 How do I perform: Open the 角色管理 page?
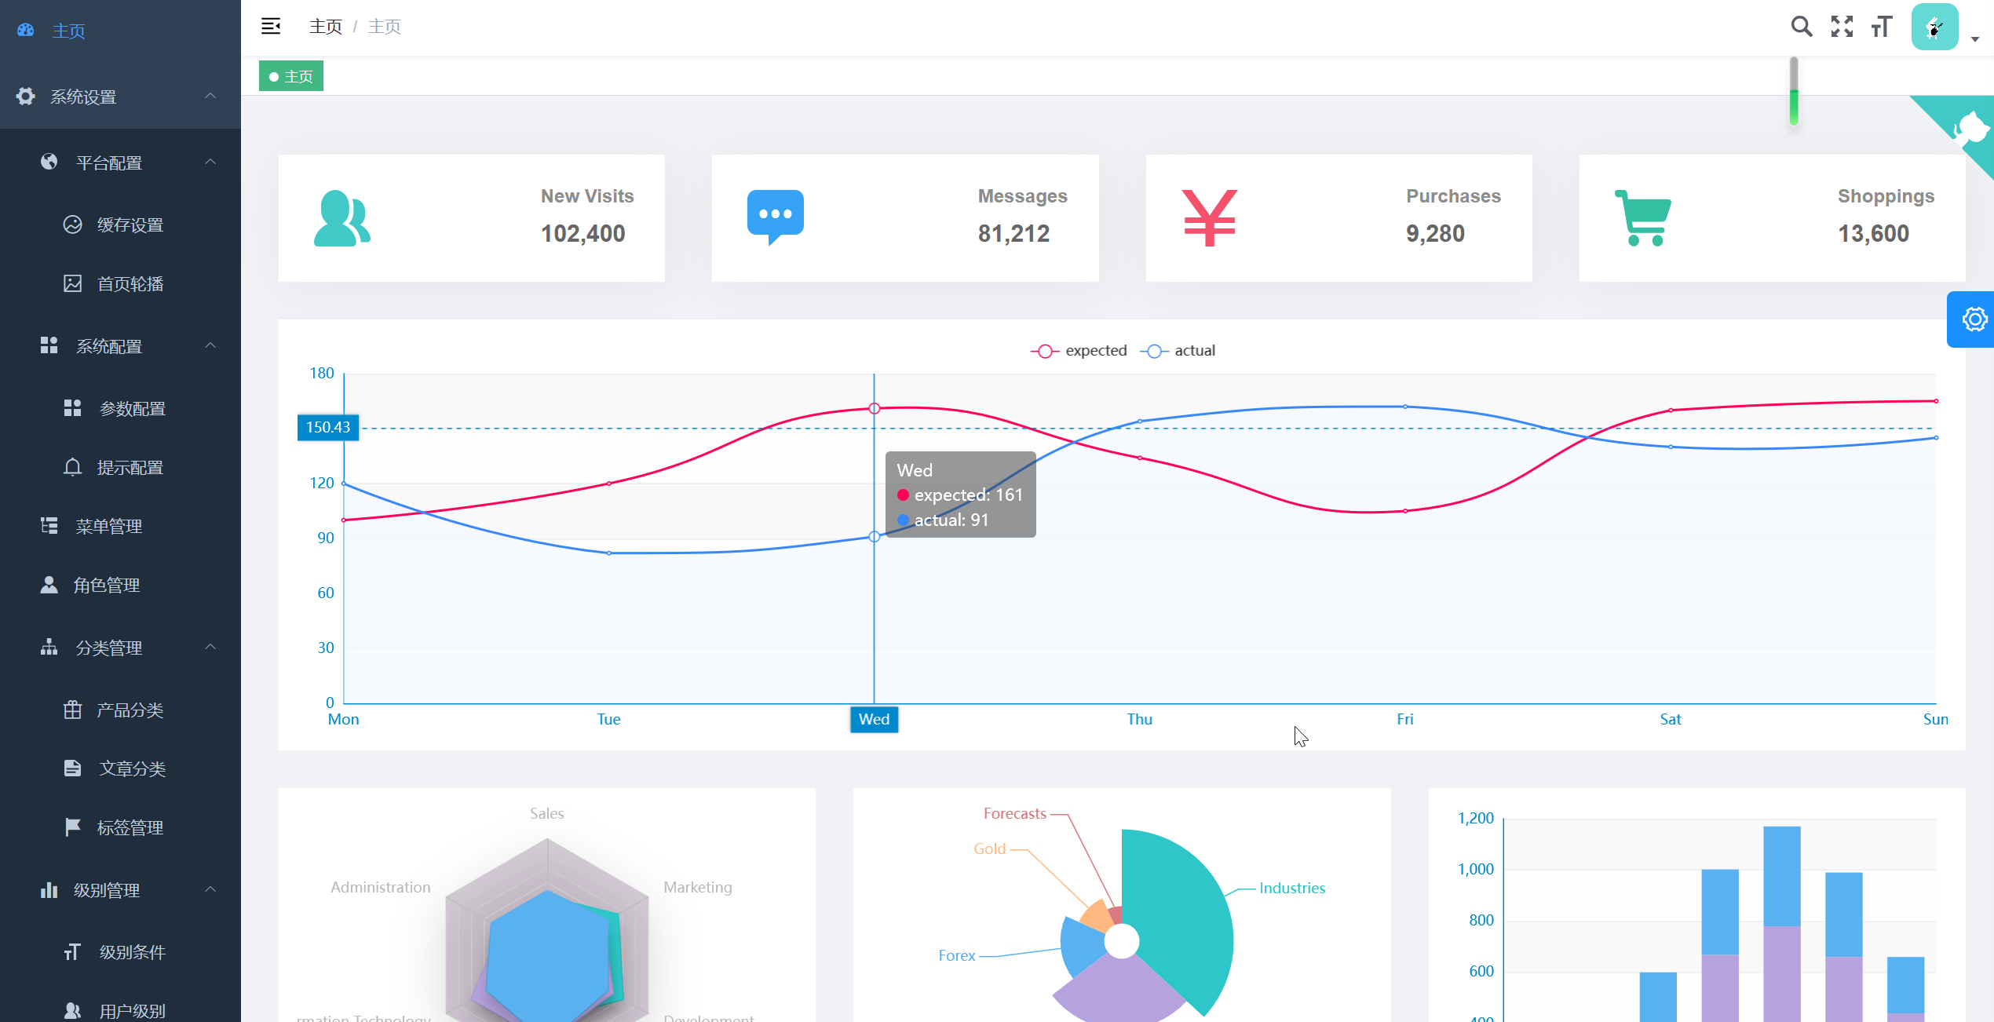coord(106,585)
